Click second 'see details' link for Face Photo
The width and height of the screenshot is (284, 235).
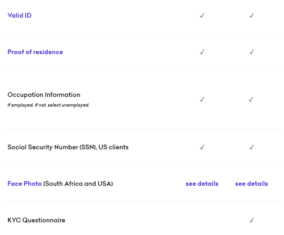pyautogui.click(x=251, y=184)
